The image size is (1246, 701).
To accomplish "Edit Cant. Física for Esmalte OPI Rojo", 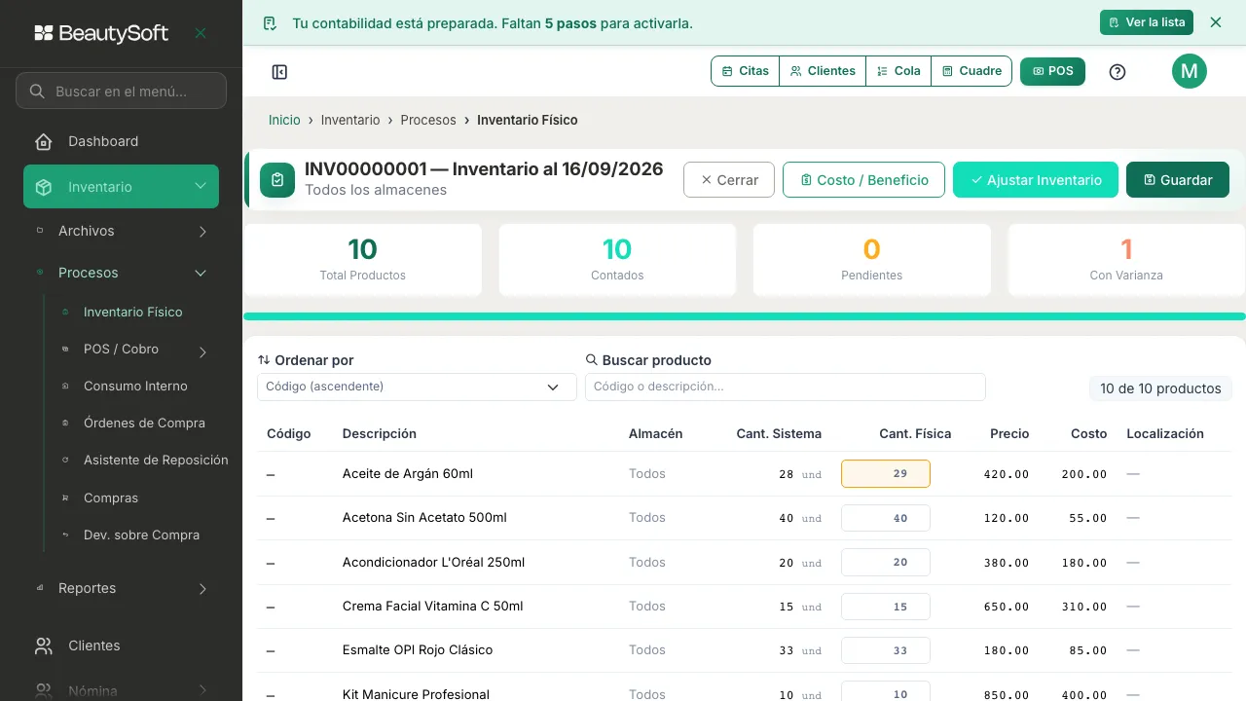I will [x=885, y=650].
